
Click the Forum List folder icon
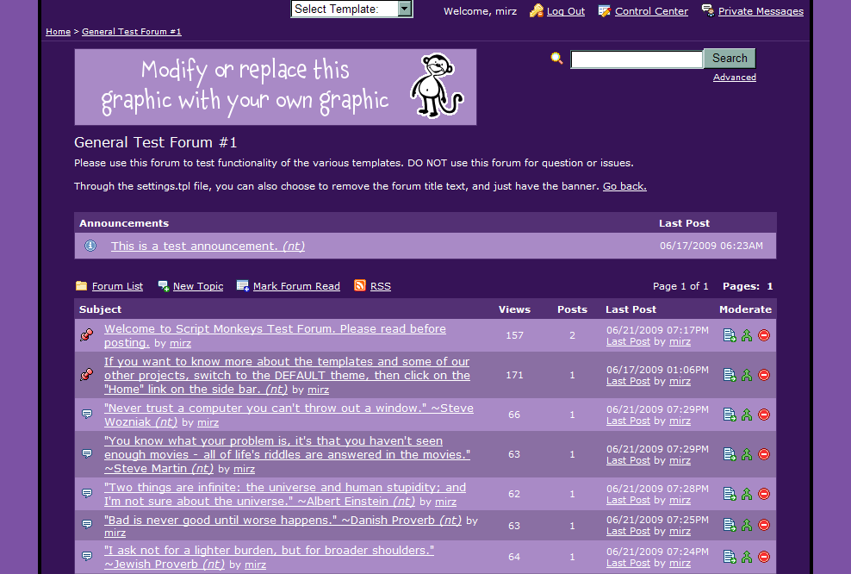pyautogui.click(x=82, y=285)
